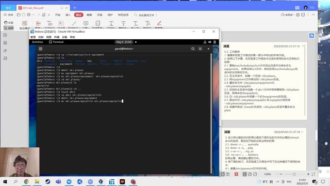Open the 编辑 ribbon tab
This screenshot has height=186, width=330.
click(89, 15)
